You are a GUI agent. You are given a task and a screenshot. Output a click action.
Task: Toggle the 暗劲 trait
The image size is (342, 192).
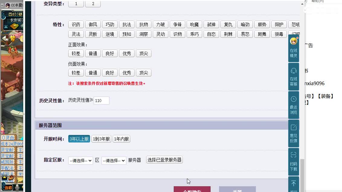[x=245, y=24]
